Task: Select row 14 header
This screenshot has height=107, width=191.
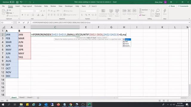Action: 3,80
